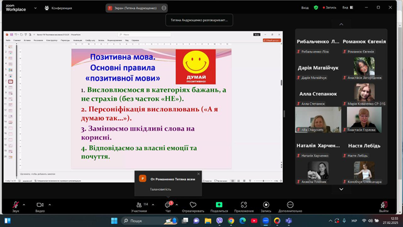Turn on camera with the Видео button
The height and width of the screenshot is (227, 403).
(40, 207)
